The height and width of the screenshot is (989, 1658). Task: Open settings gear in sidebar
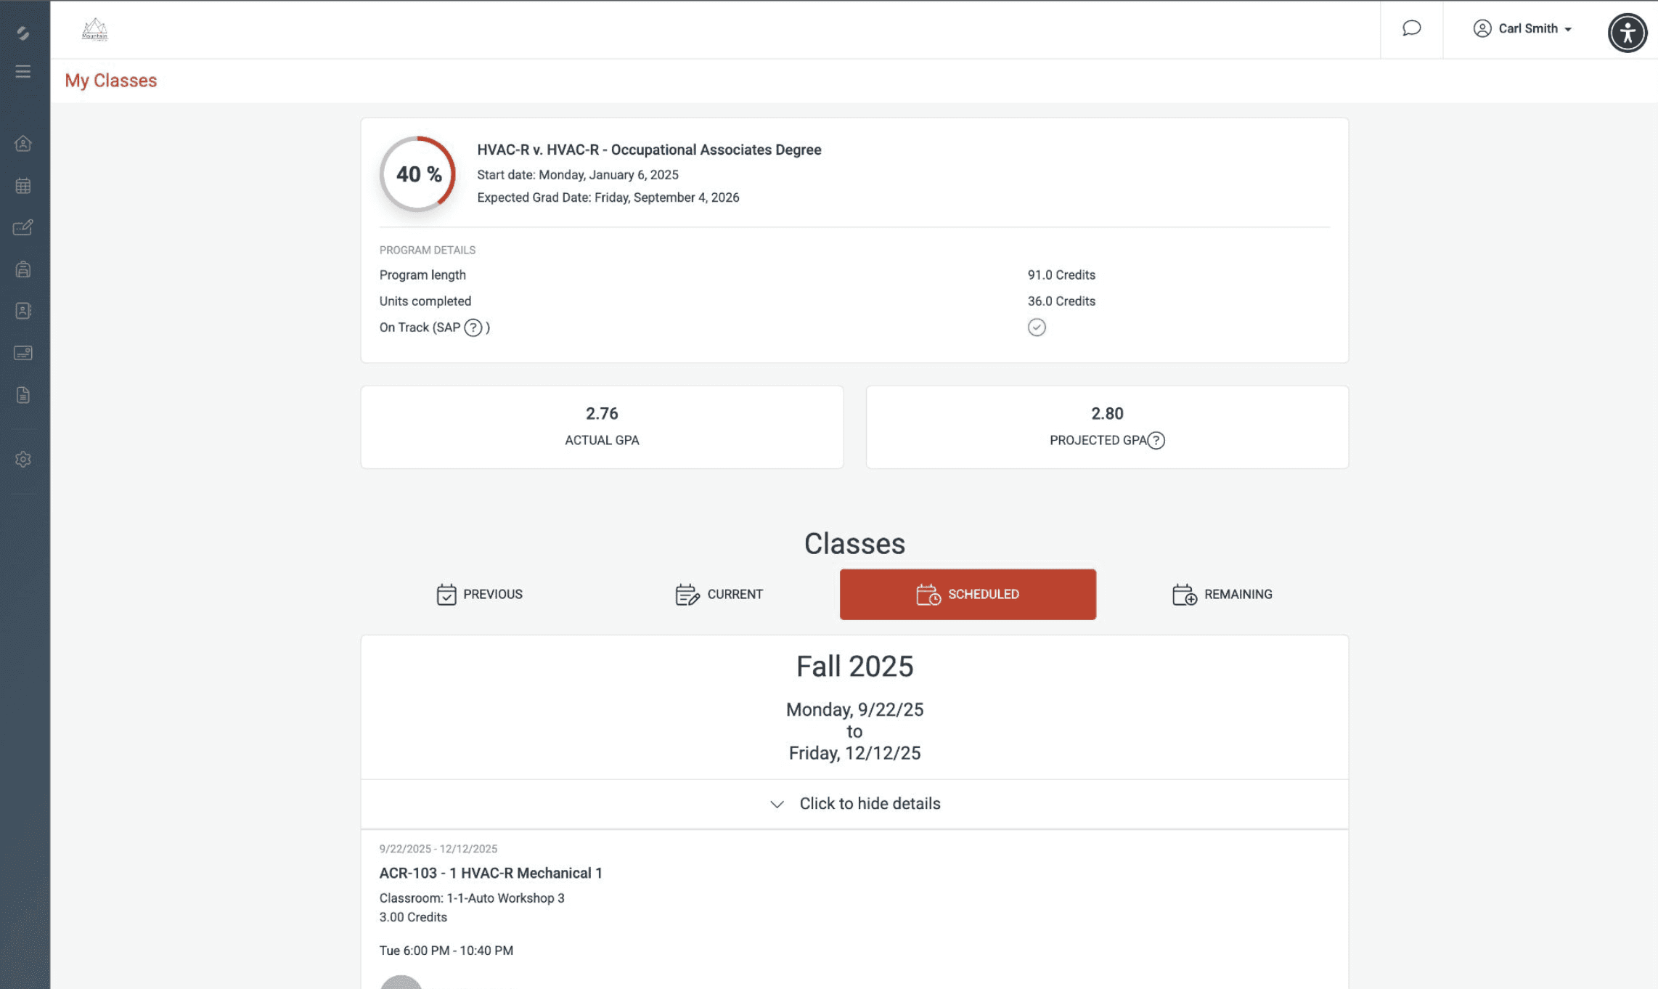pos(23,460)
